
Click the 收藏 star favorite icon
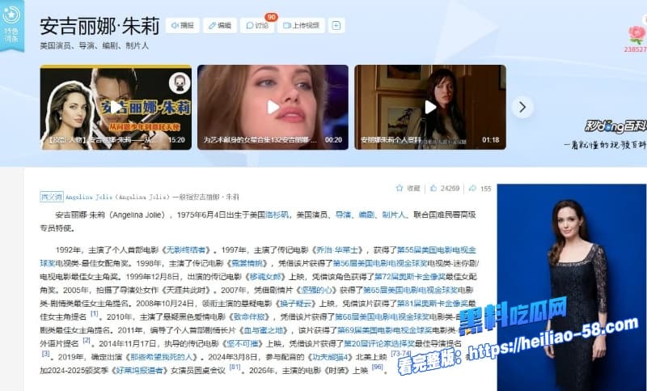(x=399, y=189)
